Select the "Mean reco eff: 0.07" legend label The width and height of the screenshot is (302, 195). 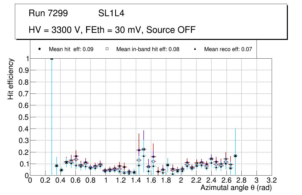[x=228, y=49]
